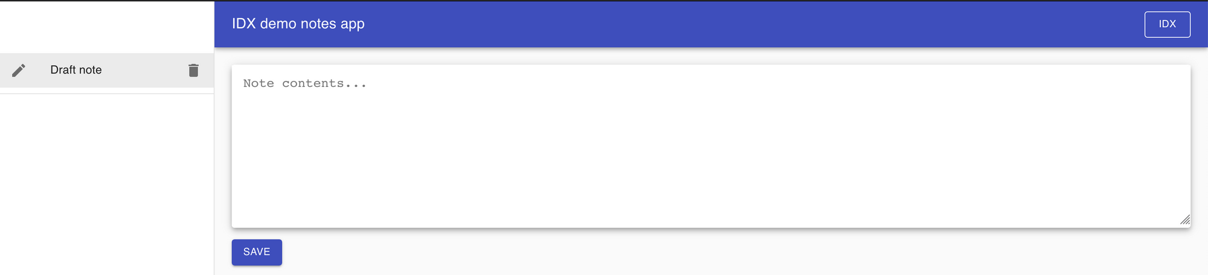Click the blue header bar beside the title
The width and height of the screenshot is (1208, 275).
click(725, 24)
